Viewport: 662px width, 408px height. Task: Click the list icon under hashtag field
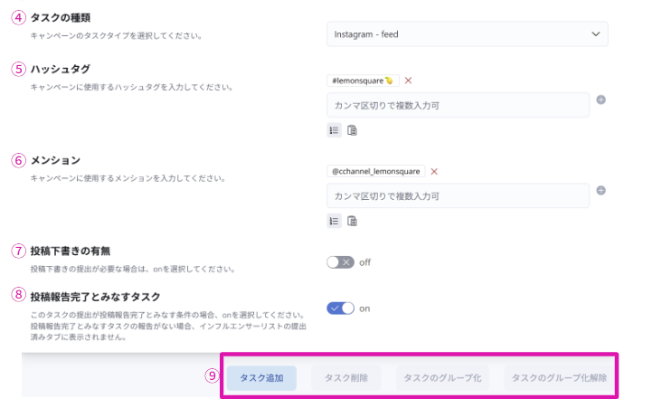334,130
